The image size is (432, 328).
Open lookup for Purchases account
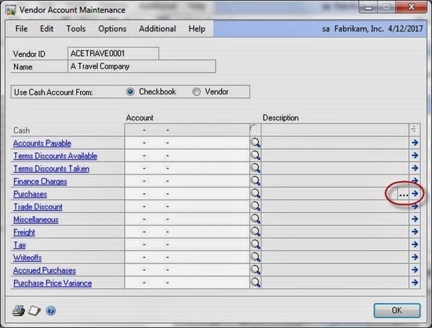click(255, 194)
